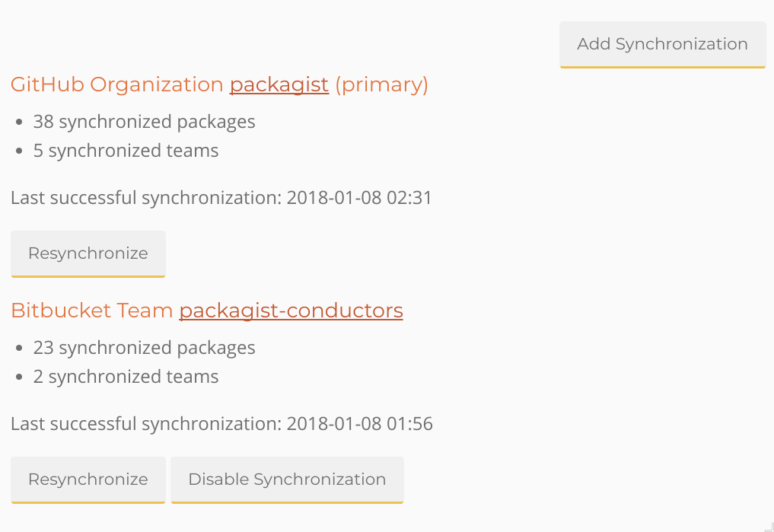Click the Add Synchronization button
The image size is (774, 532).
661,44
